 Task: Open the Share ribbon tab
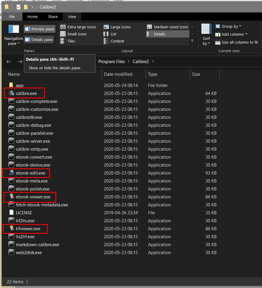click(x=53, y=17)
